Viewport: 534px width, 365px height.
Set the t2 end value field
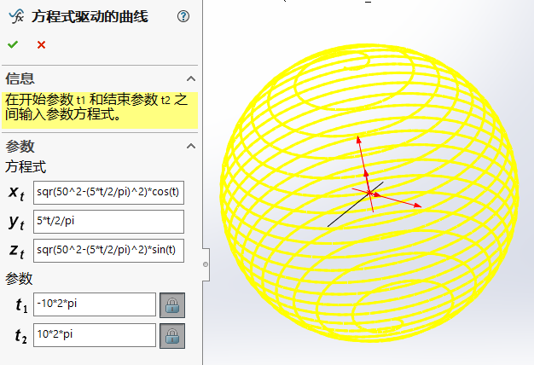(x=95, y=335)
